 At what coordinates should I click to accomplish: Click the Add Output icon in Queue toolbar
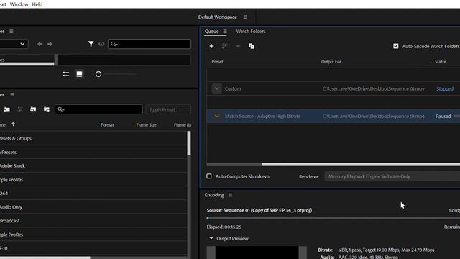[x=225, y=46]
